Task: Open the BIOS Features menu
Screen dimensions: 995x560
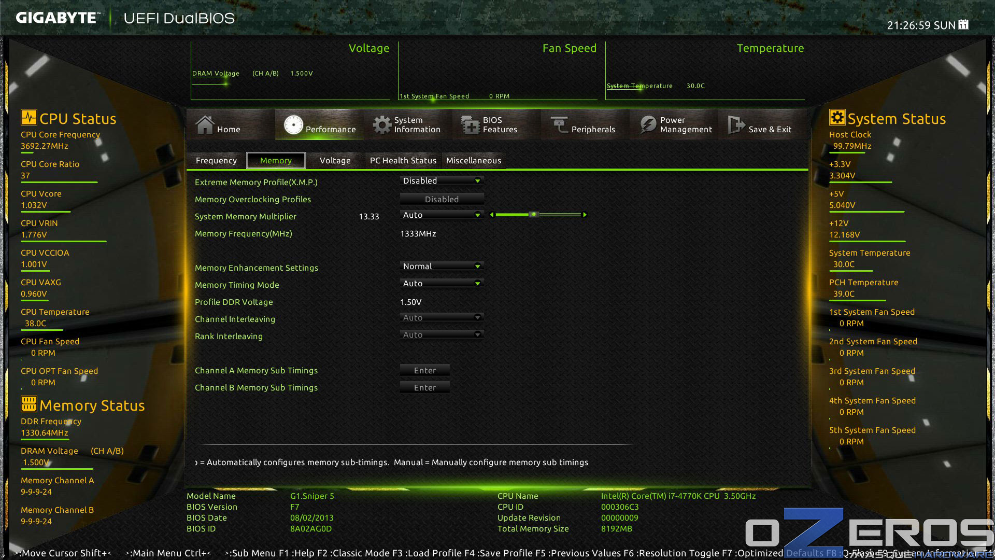Action: point(496,124)
